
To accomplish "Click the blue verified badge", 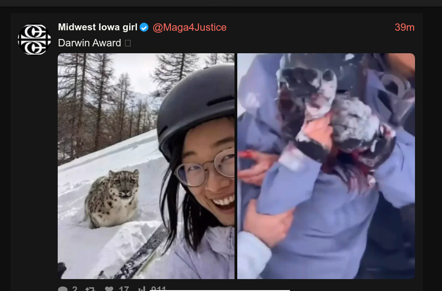I will click(x=144, y=28).
